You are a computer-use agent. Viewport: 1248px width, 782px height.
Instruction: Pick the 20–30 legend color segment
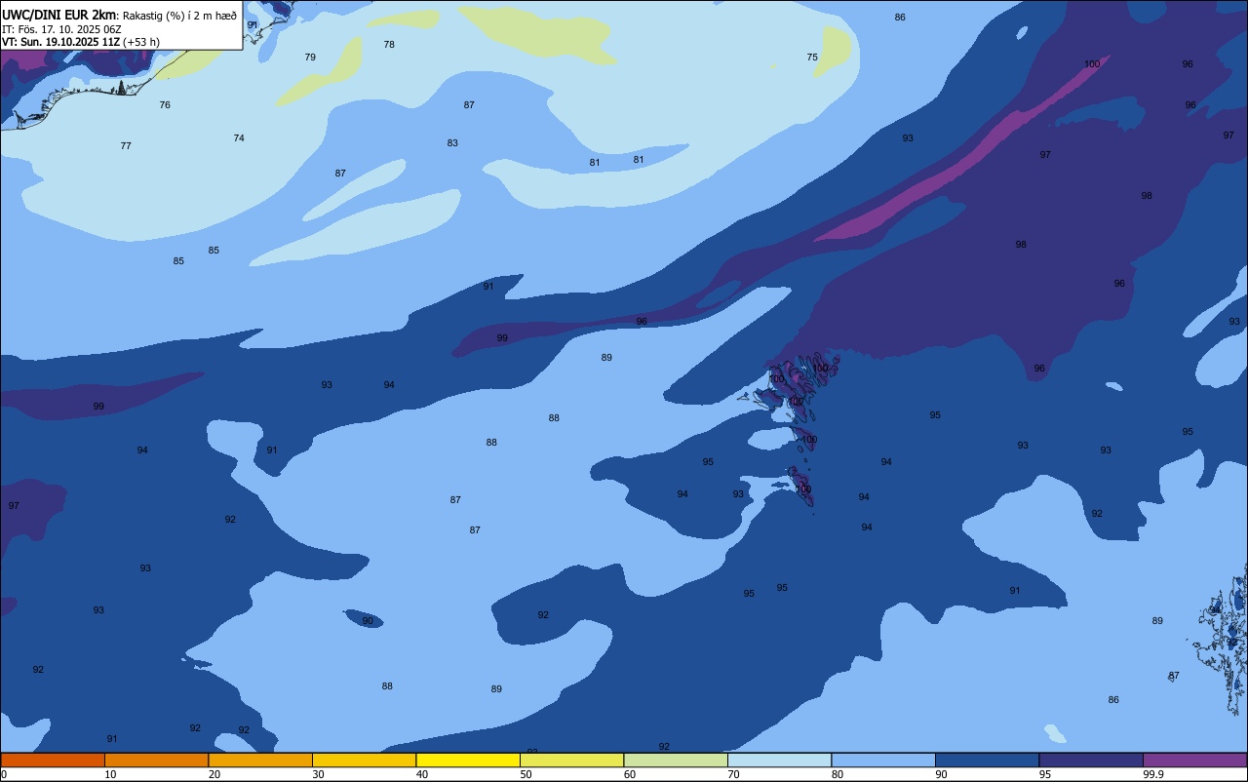(260, 760)
